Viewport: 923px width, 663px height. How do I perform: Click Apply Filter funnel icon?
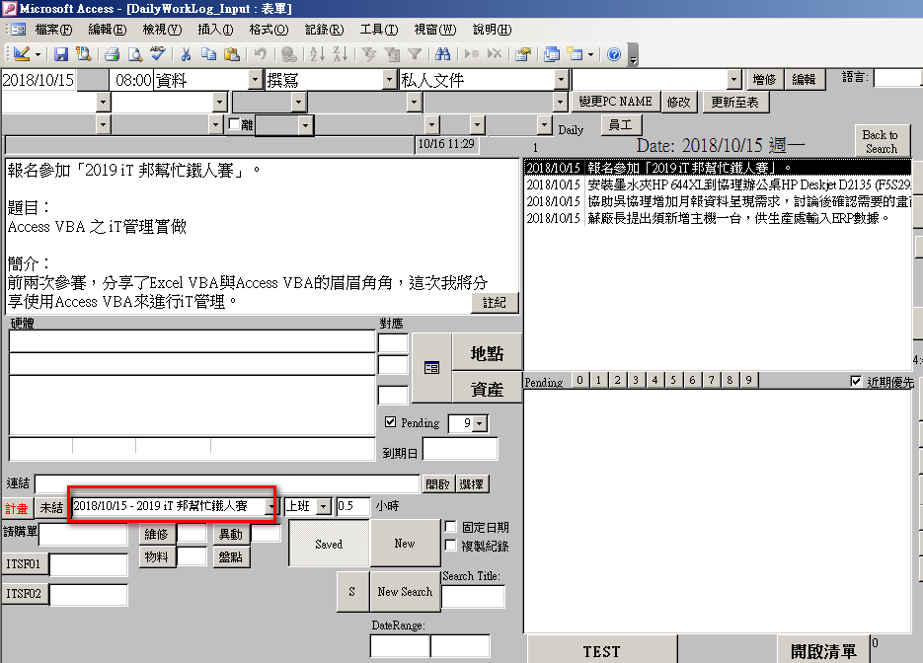tap(415, 54)
